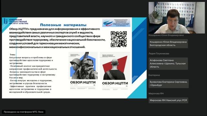Click the QR code on the slide
This screenshot has width=207, height=116.
119,39
